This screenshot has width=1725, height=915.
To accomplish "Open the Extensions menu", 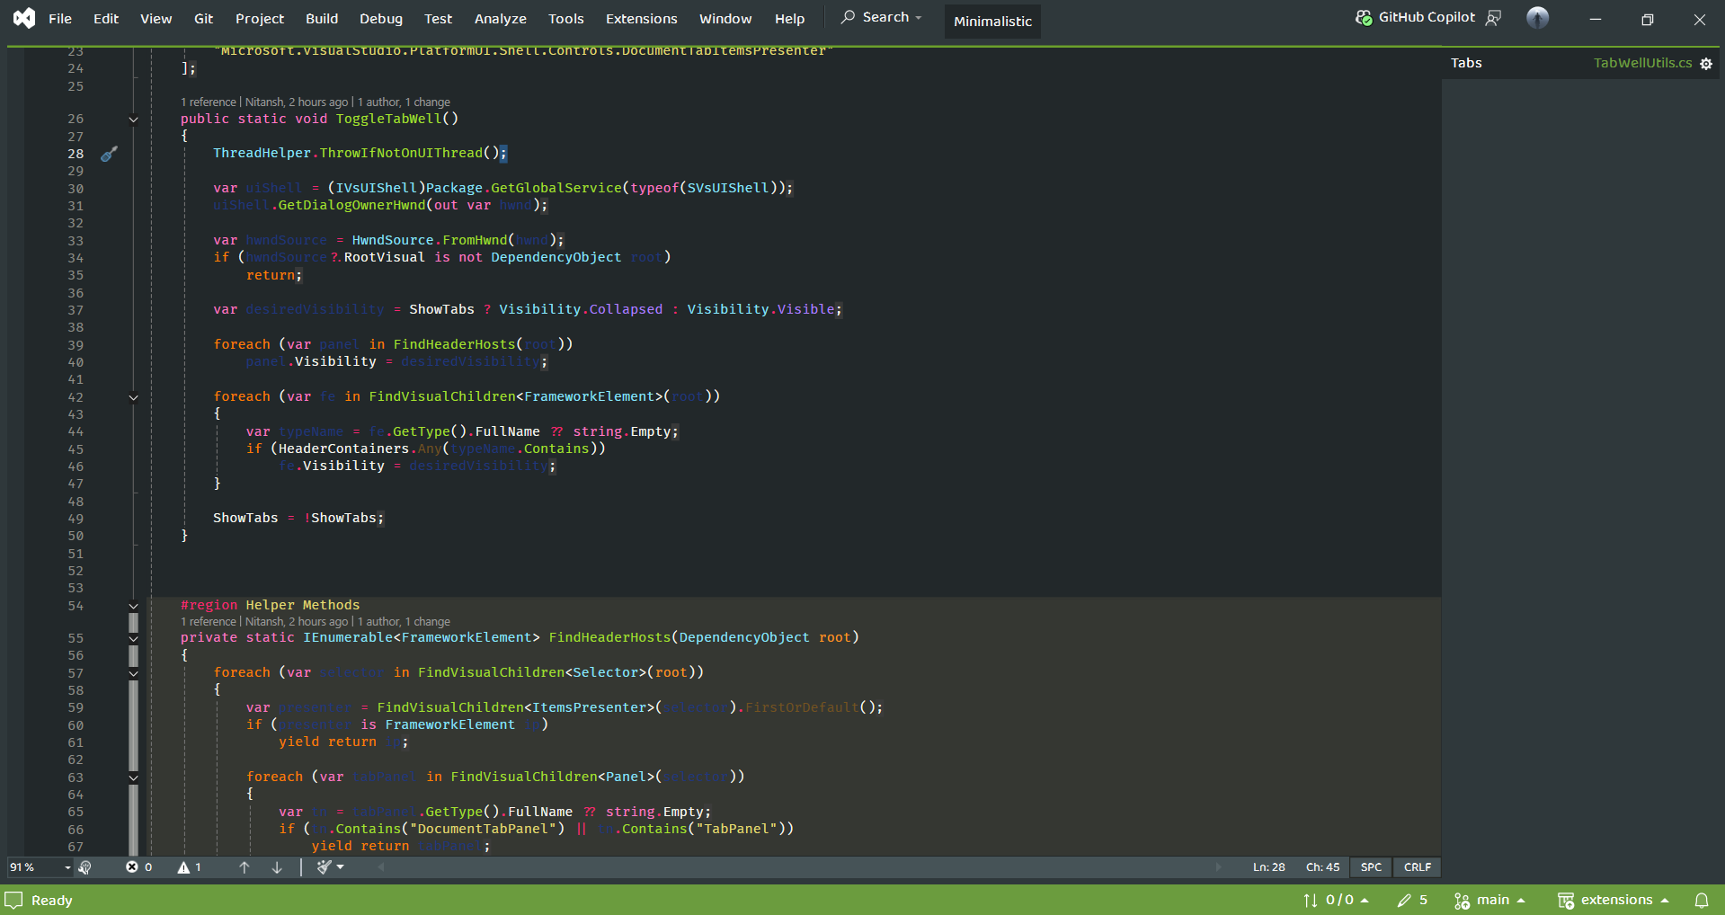I will (642, 18).
